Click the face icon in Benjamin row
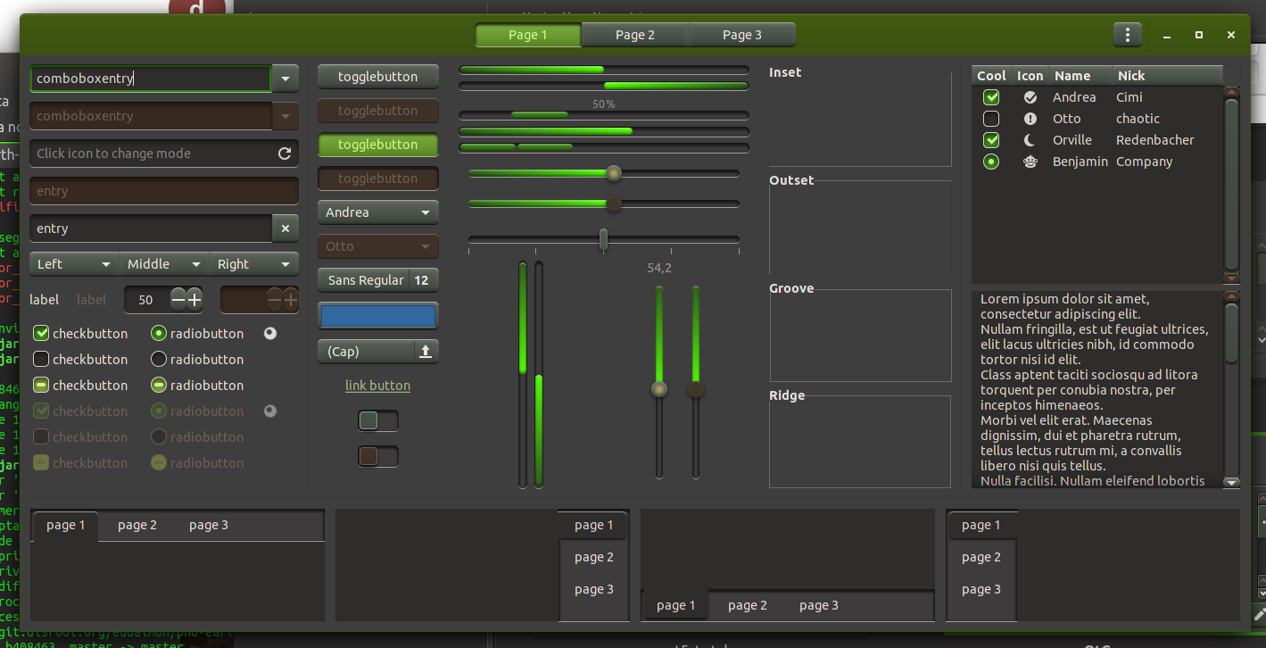 tap(1030, 162)
